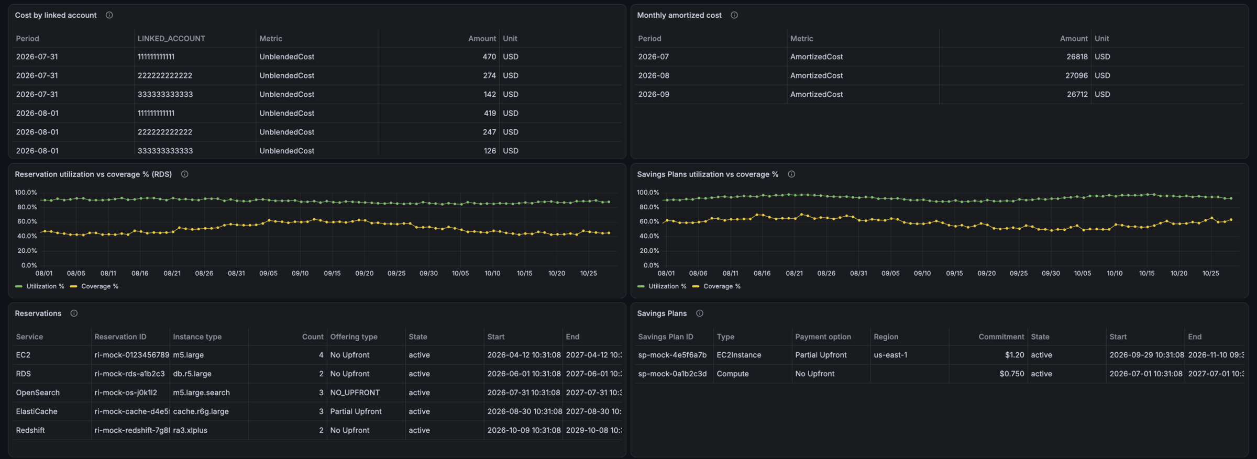Select the Redshift service cell

[52, 430]
